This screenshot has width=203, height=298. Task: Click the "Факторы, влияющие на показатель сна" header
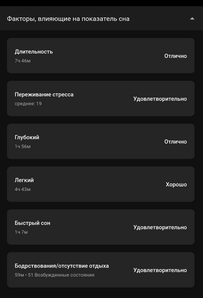pyautogui.click(x=68, y=19)
